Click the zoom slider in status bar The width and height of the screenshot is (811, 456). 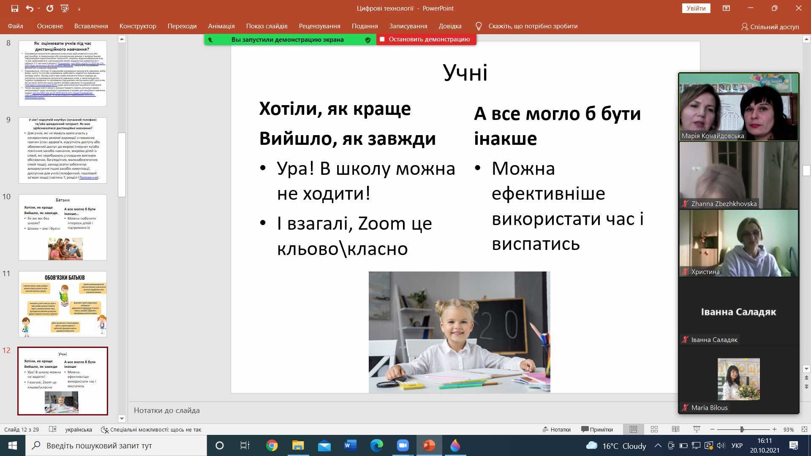[742, 429]
